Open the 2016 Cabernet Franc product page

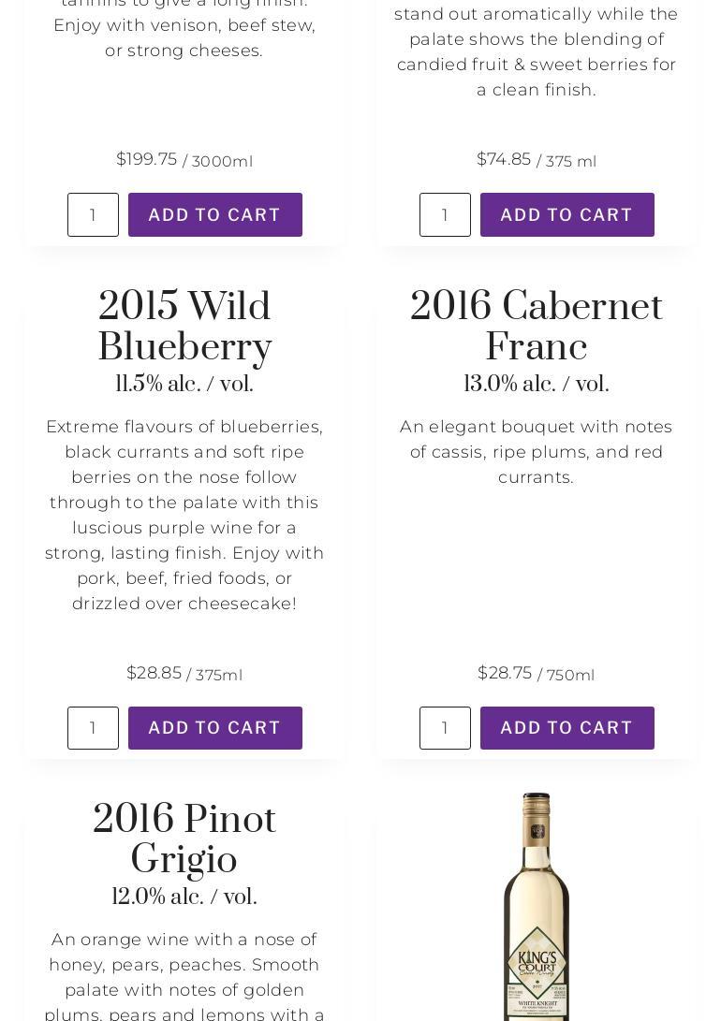[537, 327]
